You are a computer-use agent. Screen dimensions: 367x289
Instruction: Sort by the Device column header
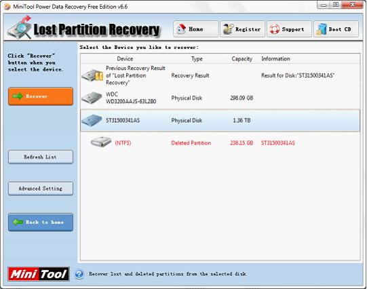click(x=125, y=59)
